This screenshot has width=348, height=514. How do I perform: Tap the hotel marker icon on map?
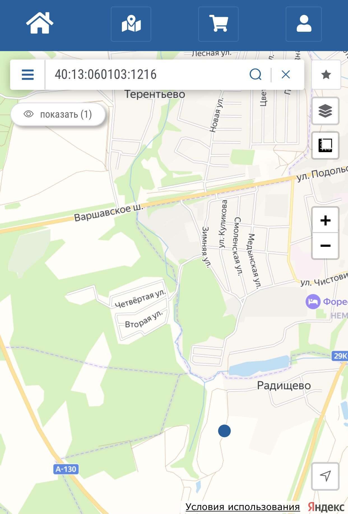(x=313, y=301)
